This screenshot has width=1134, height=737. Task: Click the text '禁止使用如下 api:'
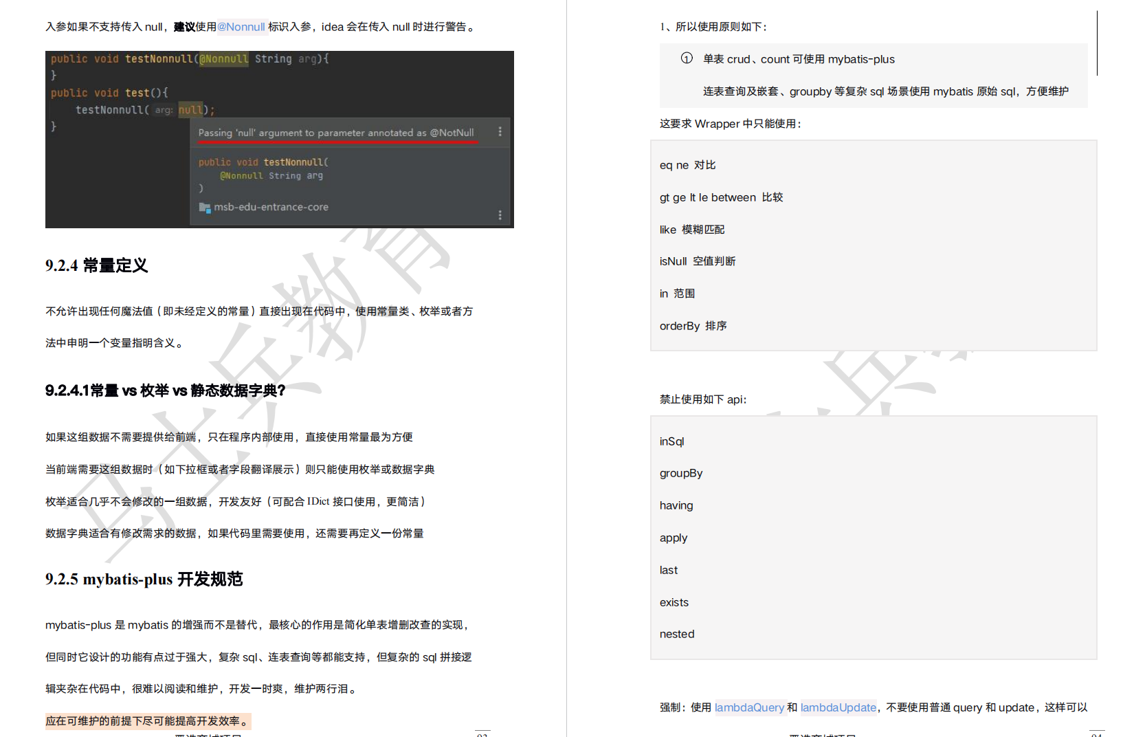point(703,399)
